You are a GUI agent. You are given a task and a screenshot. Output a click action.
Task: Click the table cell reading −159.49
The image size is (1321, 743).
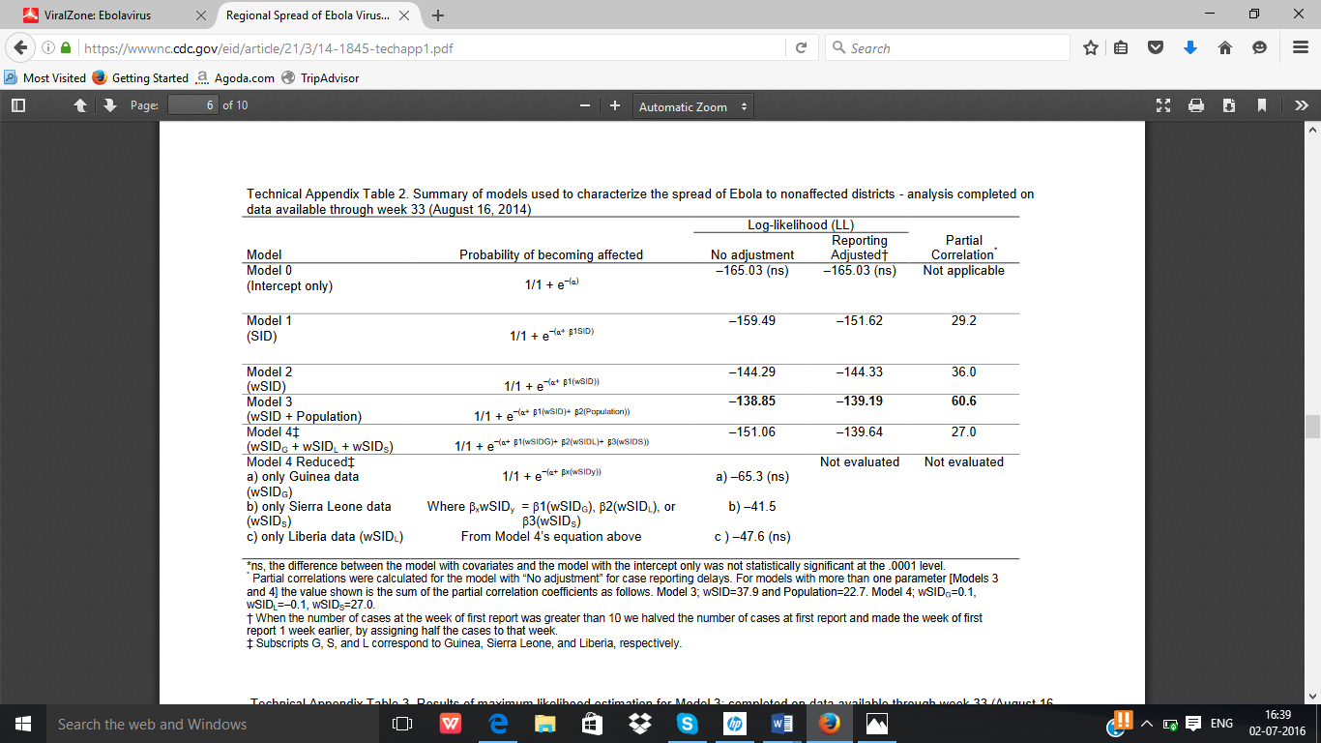751,320
